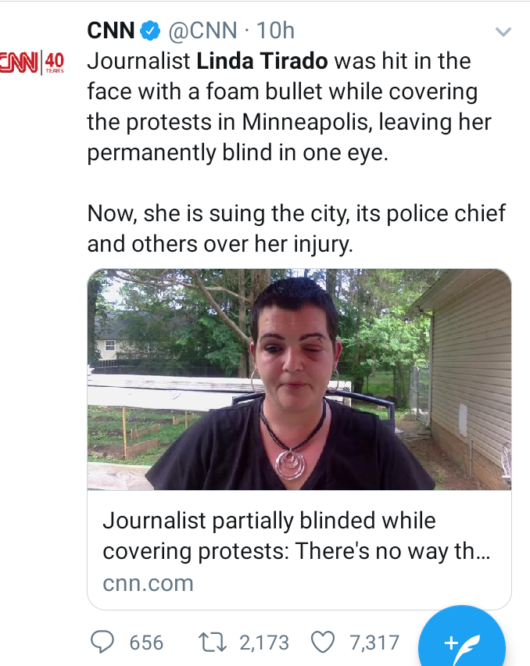Open the CNN 40 Years profile avatar
The width and height of the screenshot is (530, 666).
coord(32,62)
